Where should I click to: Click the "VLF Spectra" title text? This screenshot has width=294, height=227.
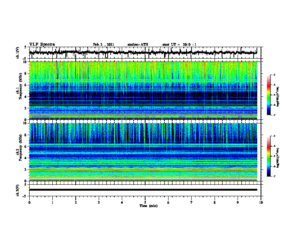(42, 45)
